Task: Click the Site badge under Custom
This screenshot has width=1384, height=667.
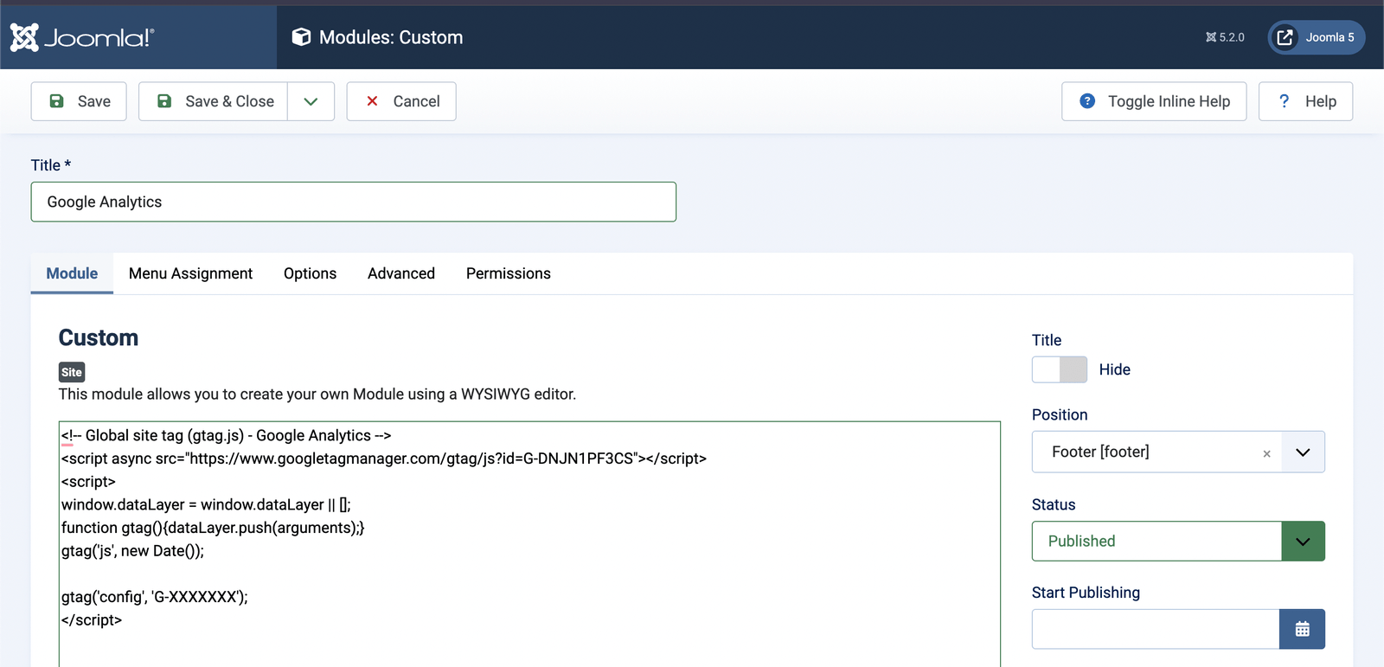Action: (x=72, y=372)
